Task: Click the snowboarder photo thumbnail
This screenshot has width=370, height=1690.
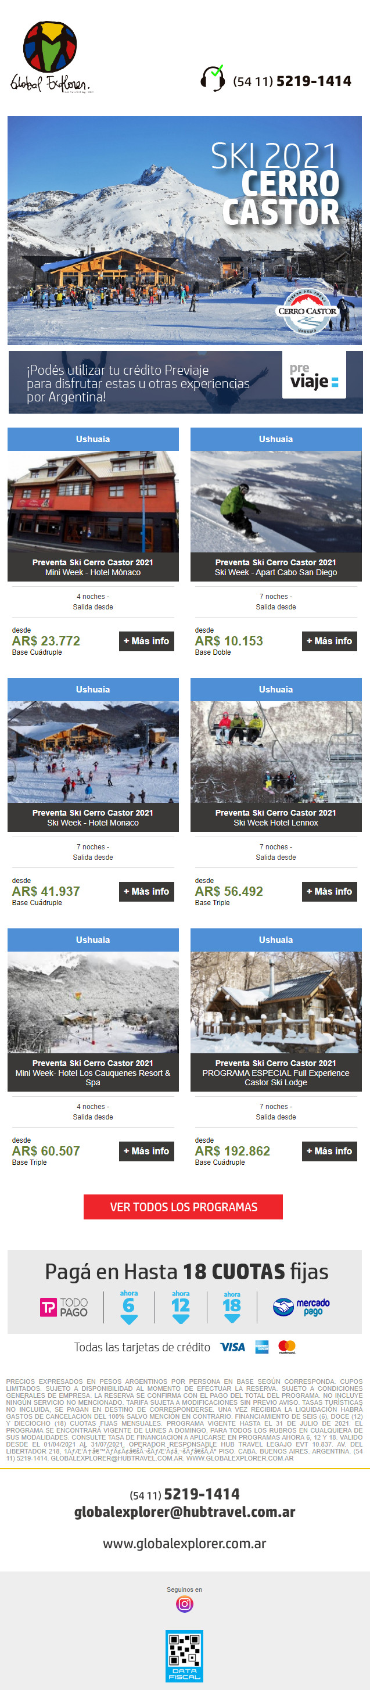Action: point(275,501)
